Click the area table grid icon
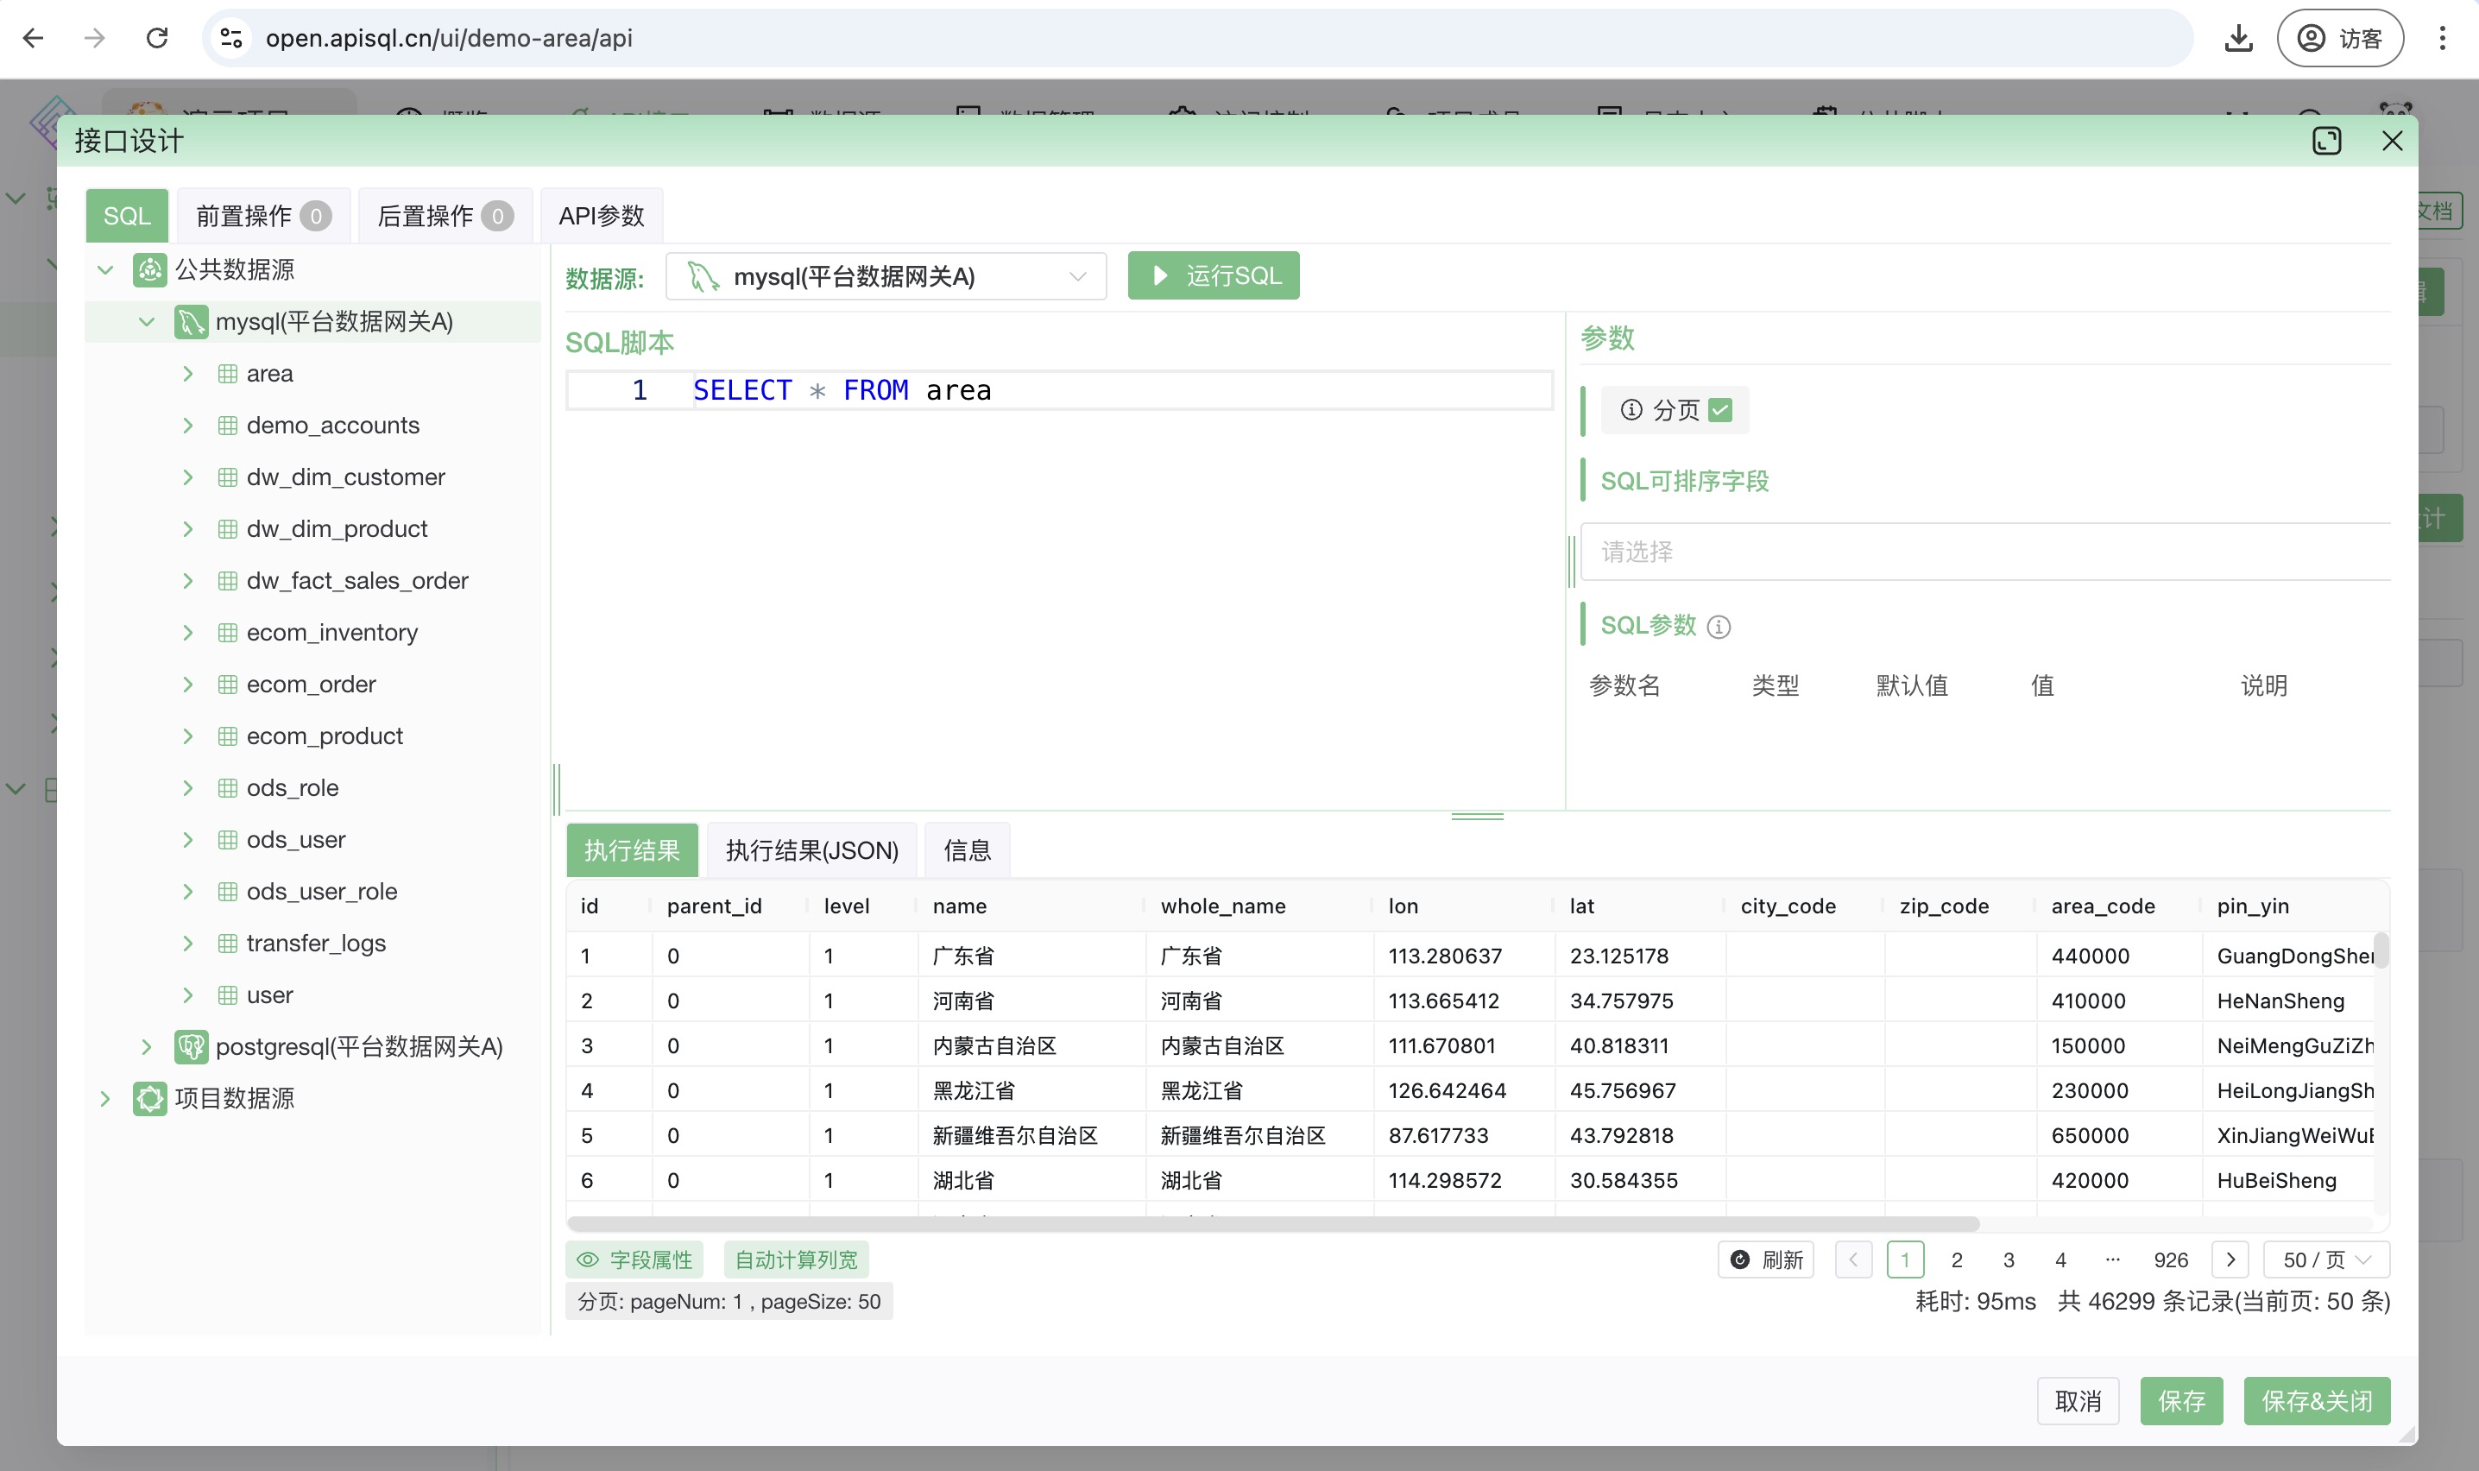The width and height of the screenshot is (2479, 1471). pos(227,374)
